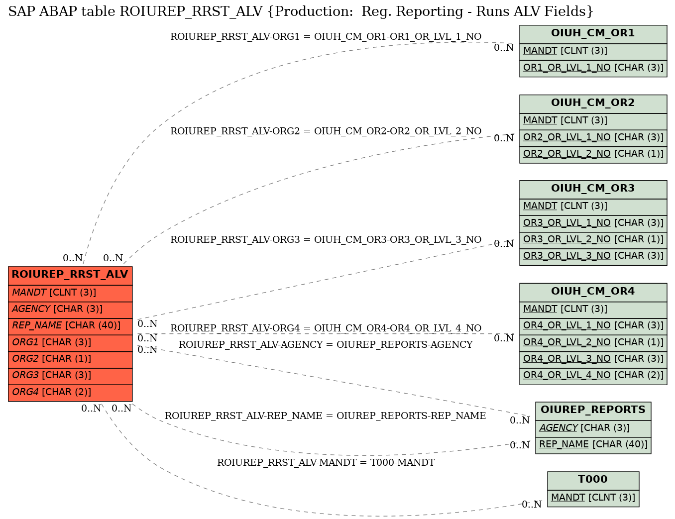675x519 pixels.
Task: Open the OIUH_CM_OR4 table header
Action: [593, 292]
